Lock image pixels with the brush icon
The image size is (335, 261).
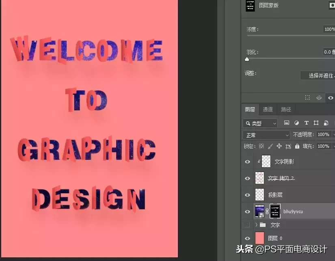pos(270,146)
